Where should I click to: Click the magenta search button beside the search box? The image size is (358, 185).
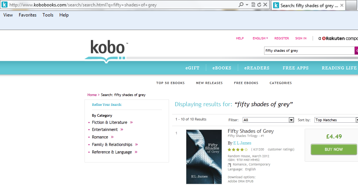356,51
